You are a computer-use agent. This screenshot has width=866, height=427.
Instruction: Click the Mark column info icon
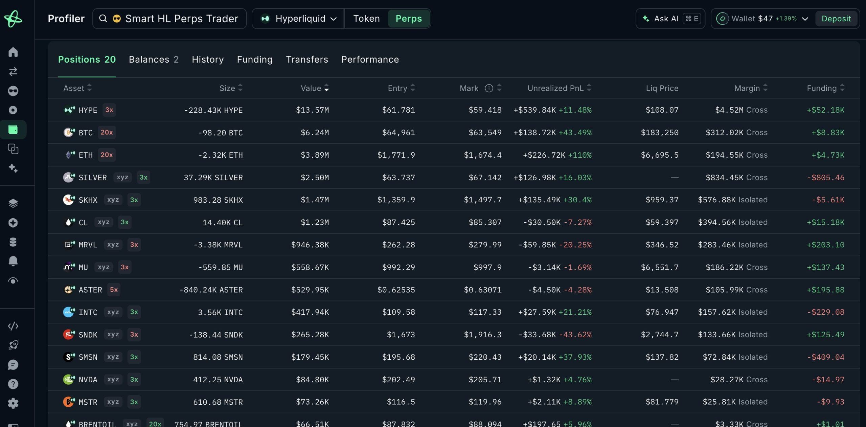click(488, 88)
